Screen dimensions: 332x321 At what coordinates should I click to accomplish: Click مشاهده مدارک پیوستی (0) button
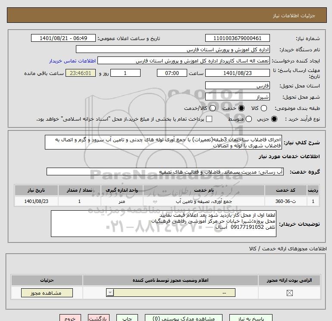[184, 318]
